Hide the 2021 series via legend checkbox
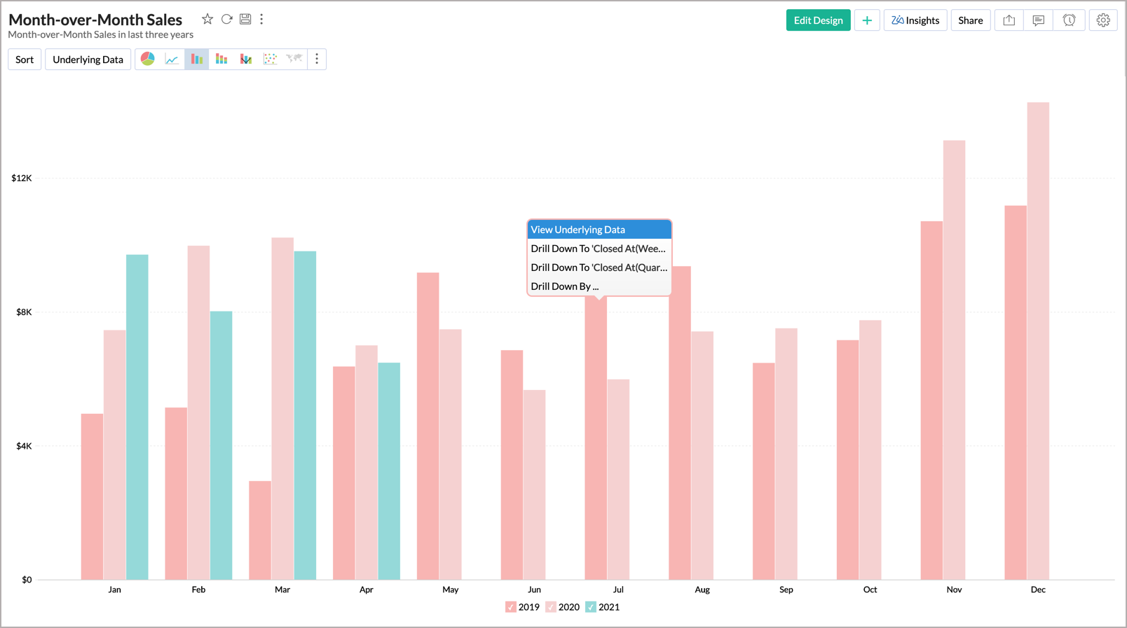Viewport: 1127px width, 628px height. click(591, 607)
